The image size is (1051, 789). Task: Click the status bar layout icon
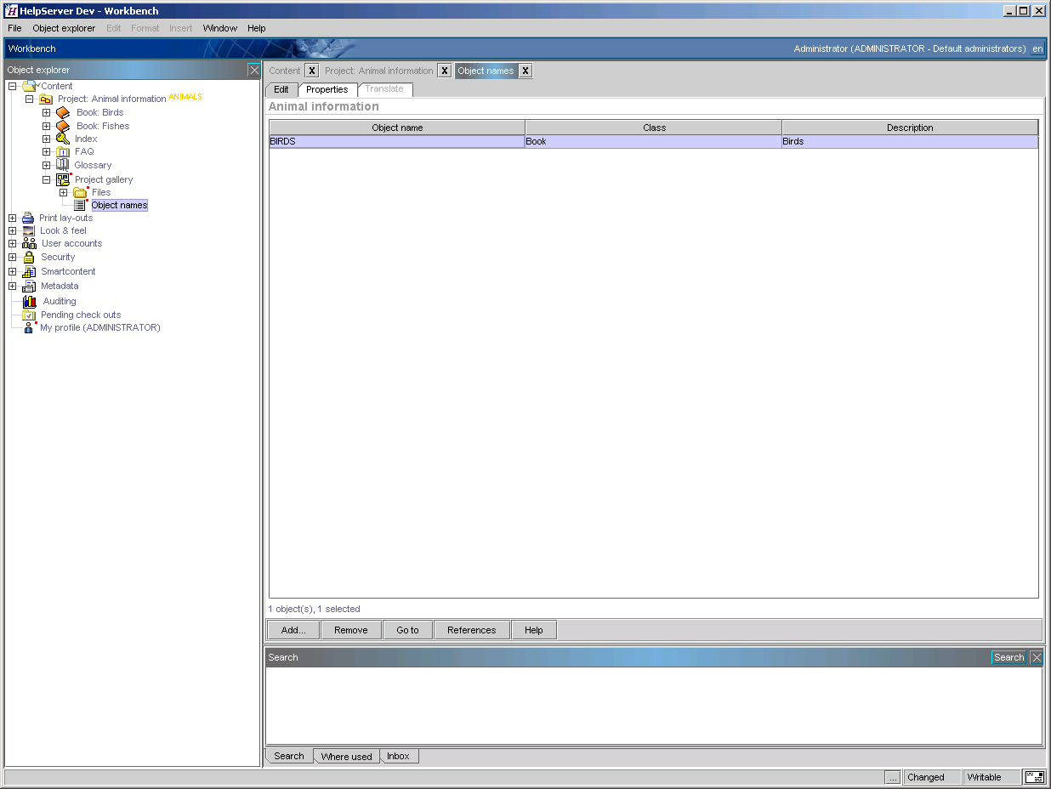1035,777
